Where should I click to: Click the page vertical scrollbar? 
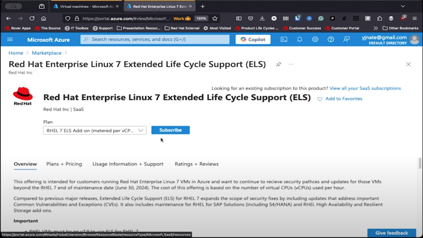tap(420, 163)
